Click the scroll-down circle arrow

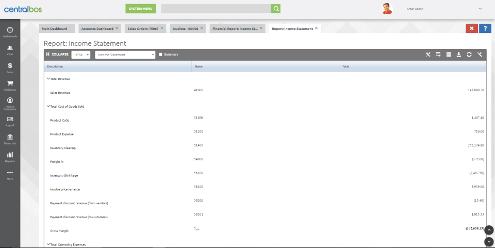point(489,242)
